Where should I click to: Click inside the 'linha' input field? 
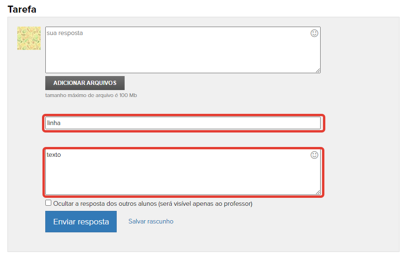click(x=182, y=123)
